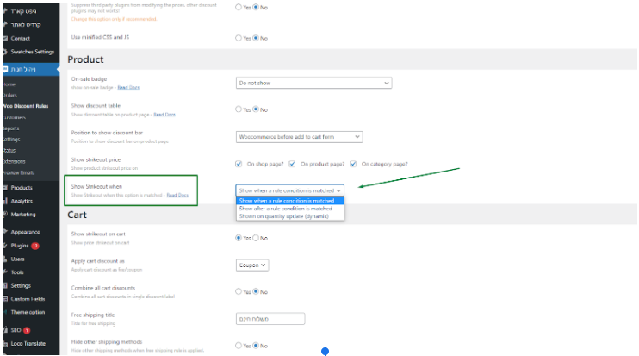Viewport: 639px width, 356px height.
Task: Toggle the 'On category page?' checkbox
Action: 353,164
